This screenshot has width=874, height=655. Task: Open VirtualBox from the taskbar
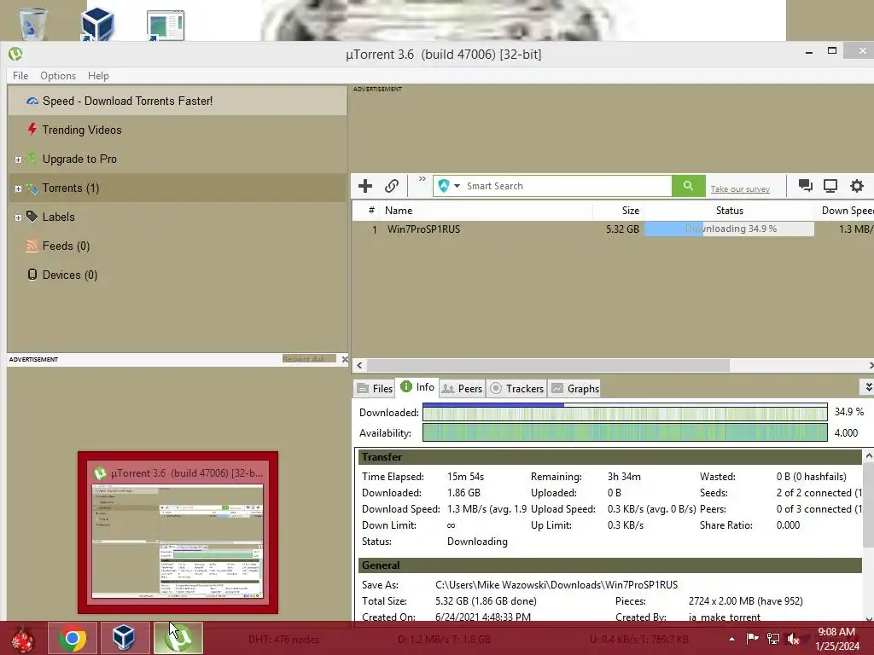[124, 638]
